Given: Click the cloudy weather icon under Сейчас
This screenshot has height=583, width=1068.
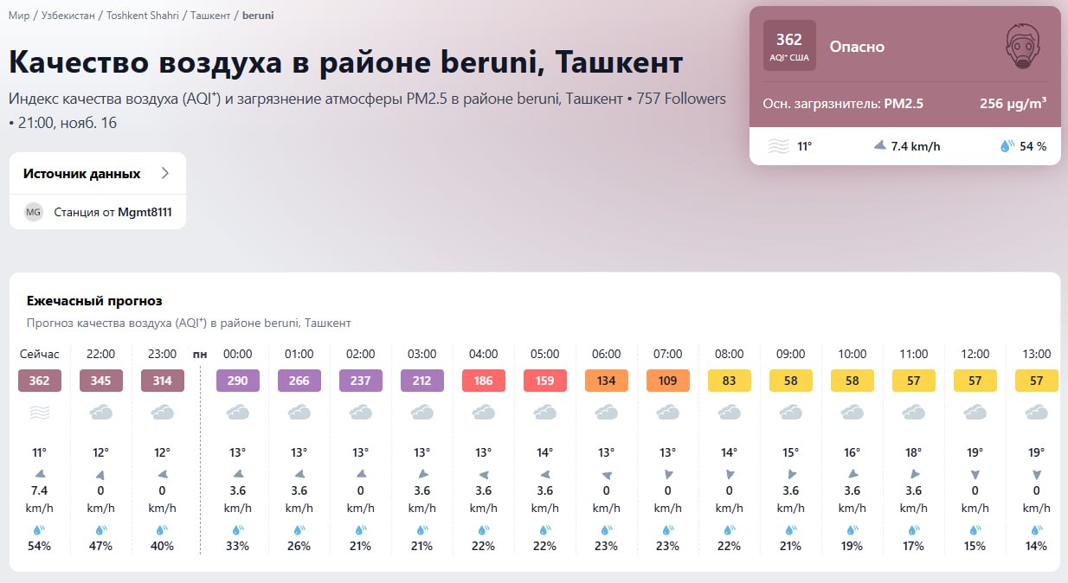Looking at the screenshot, I should [40, 413].
